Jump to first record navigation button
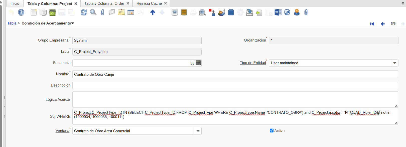406x147 pixels. (x=372, y=24)
